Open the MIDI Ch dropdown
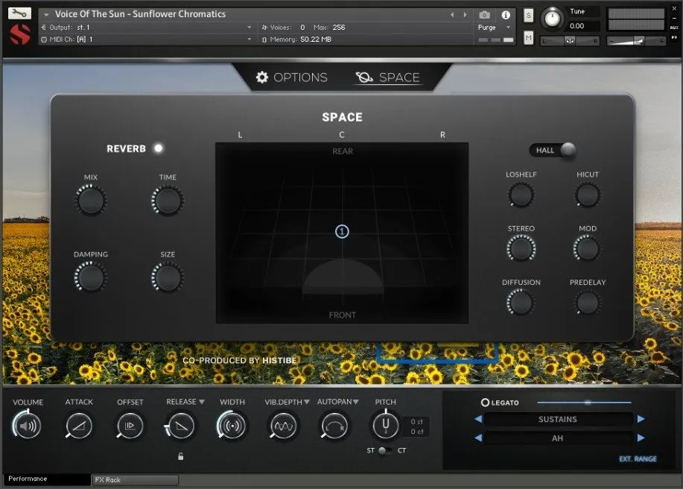The height and width of the screenshot is (489, 683). (x=146, y=40)
